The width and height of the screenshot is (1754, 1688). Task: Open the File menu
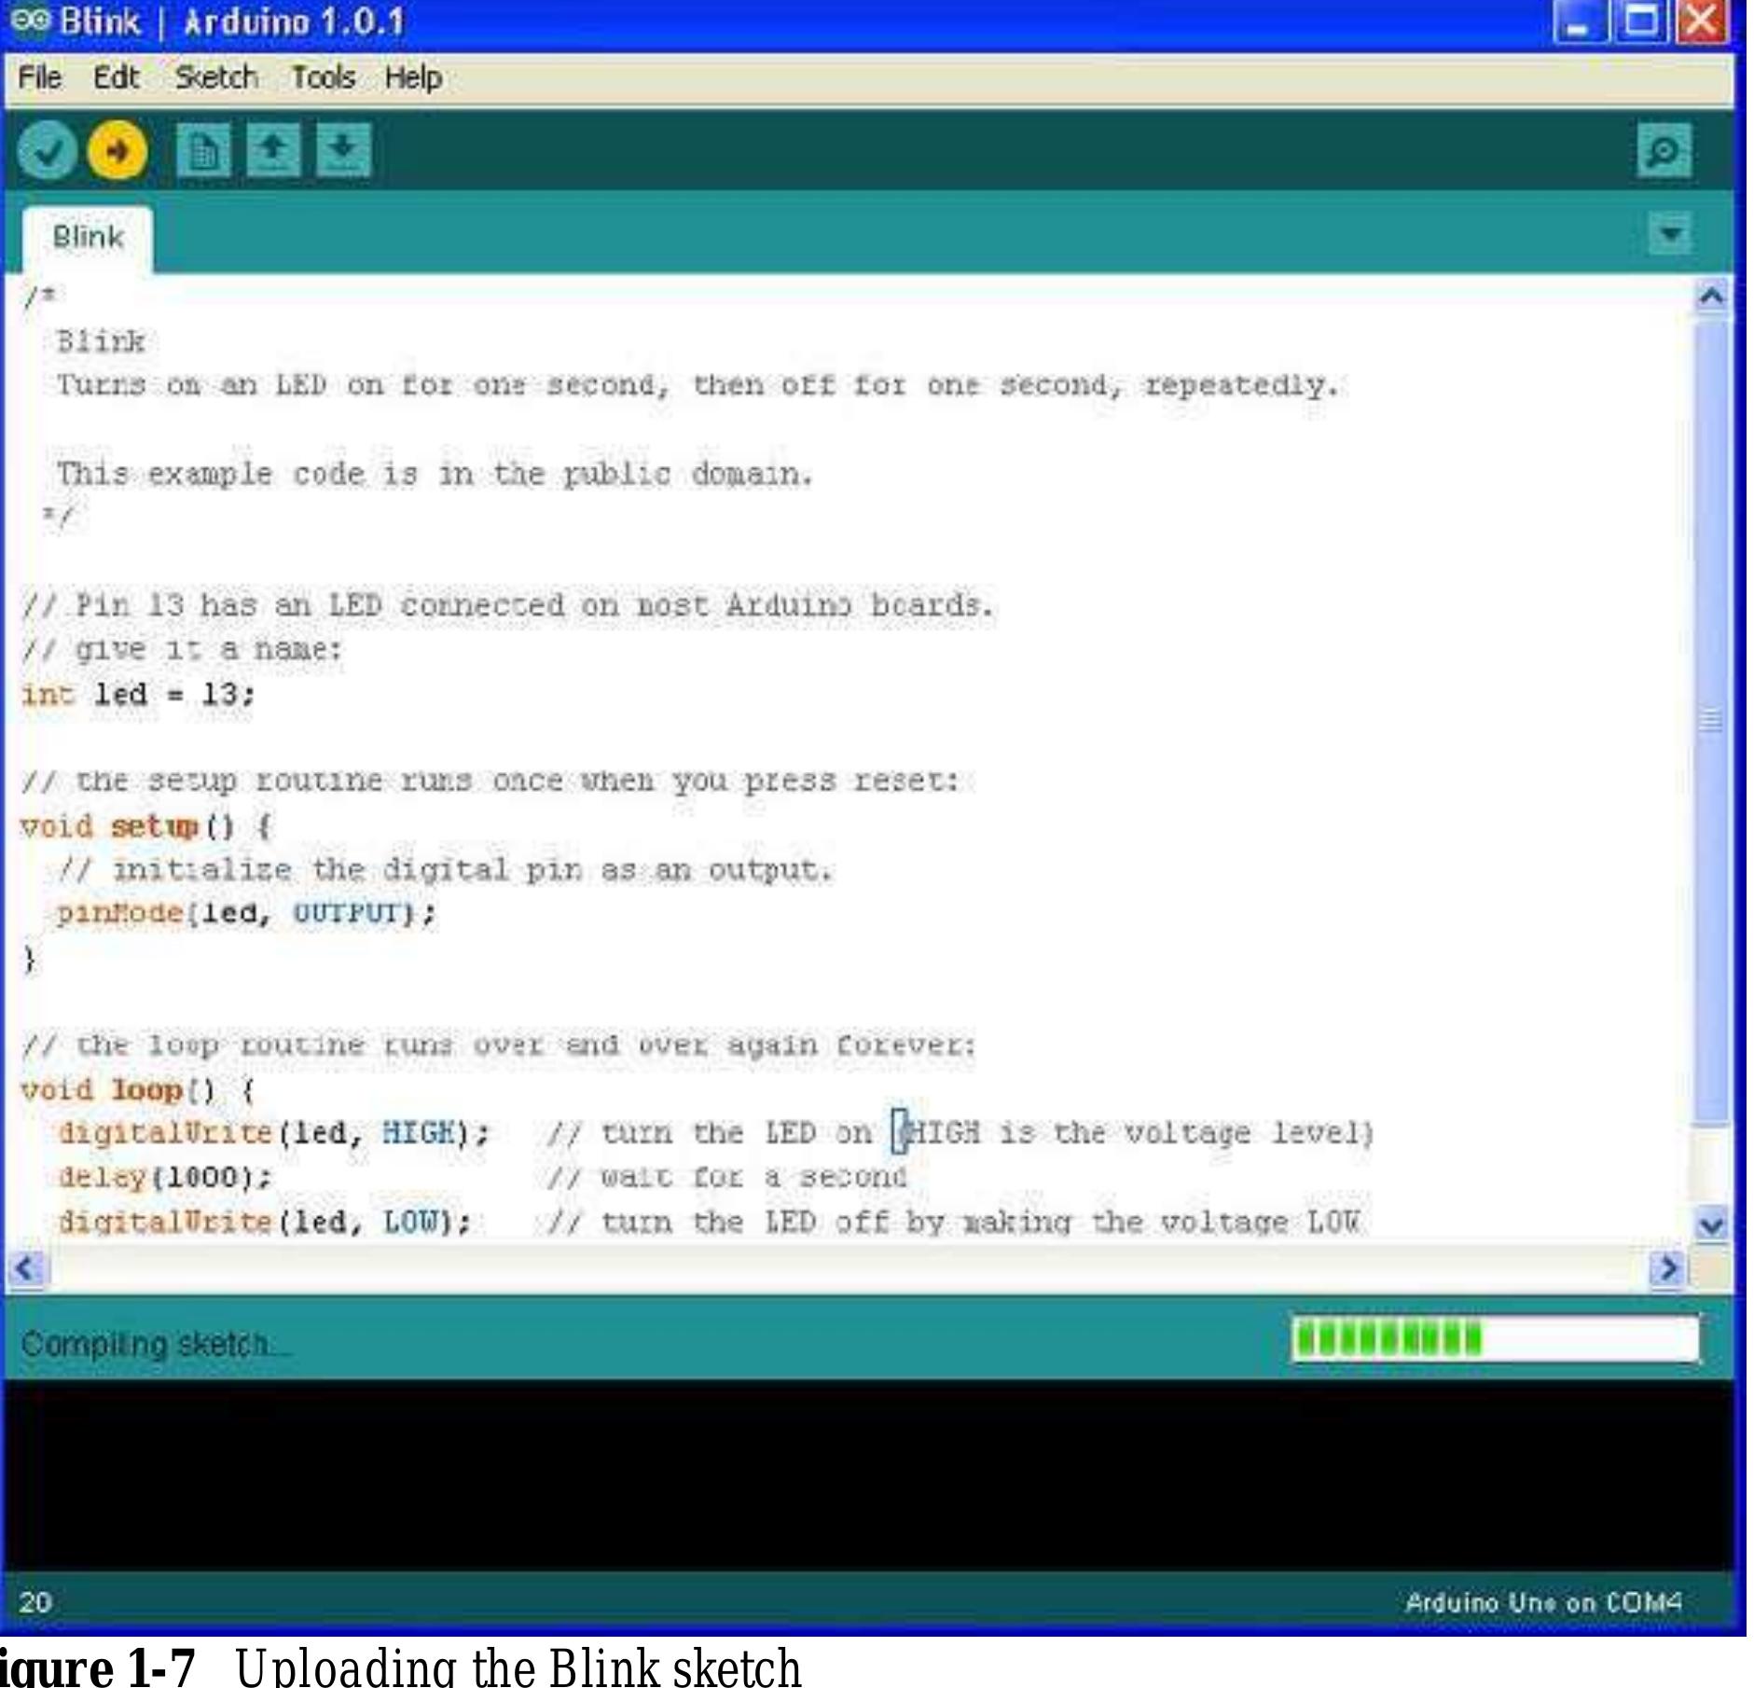[39, 77]
